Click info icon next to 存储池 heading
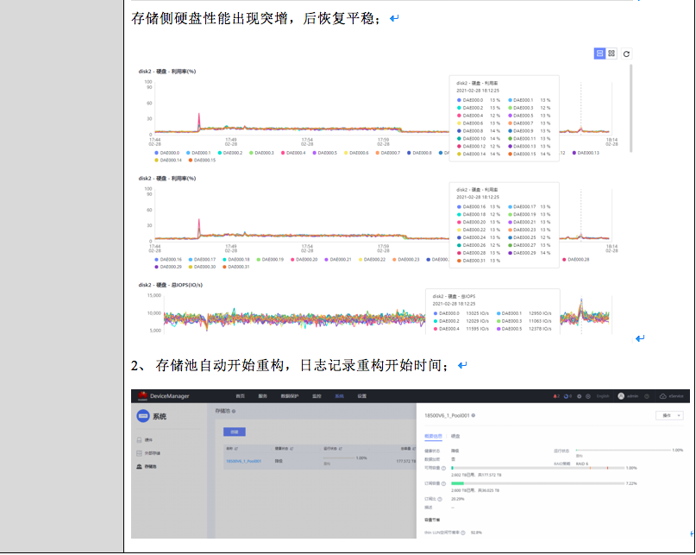Image resolution: width=696 pixels, height=555 pixels. click(234, 411)
